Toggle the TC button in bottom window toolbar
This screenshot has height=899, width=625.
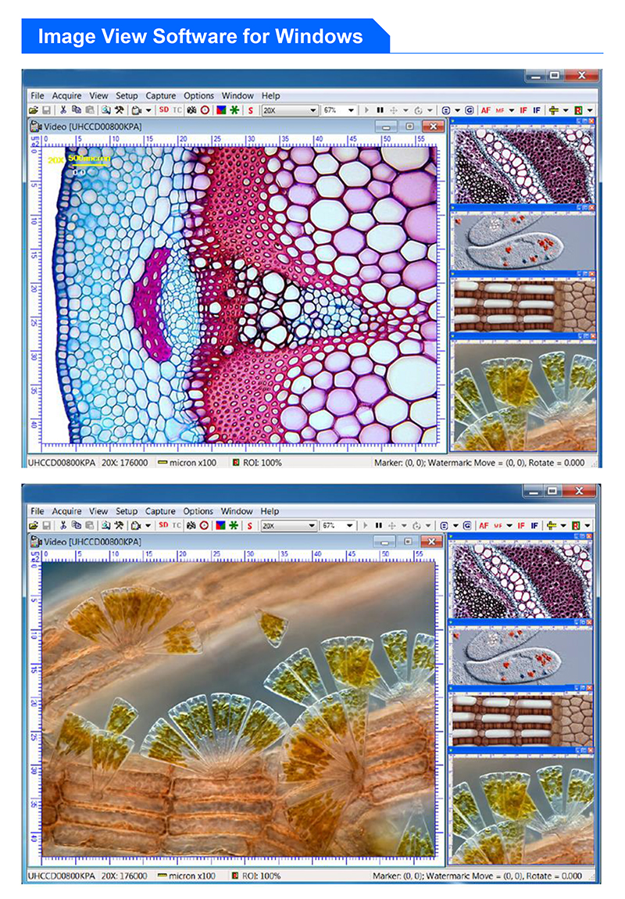[x=177, y=526]
